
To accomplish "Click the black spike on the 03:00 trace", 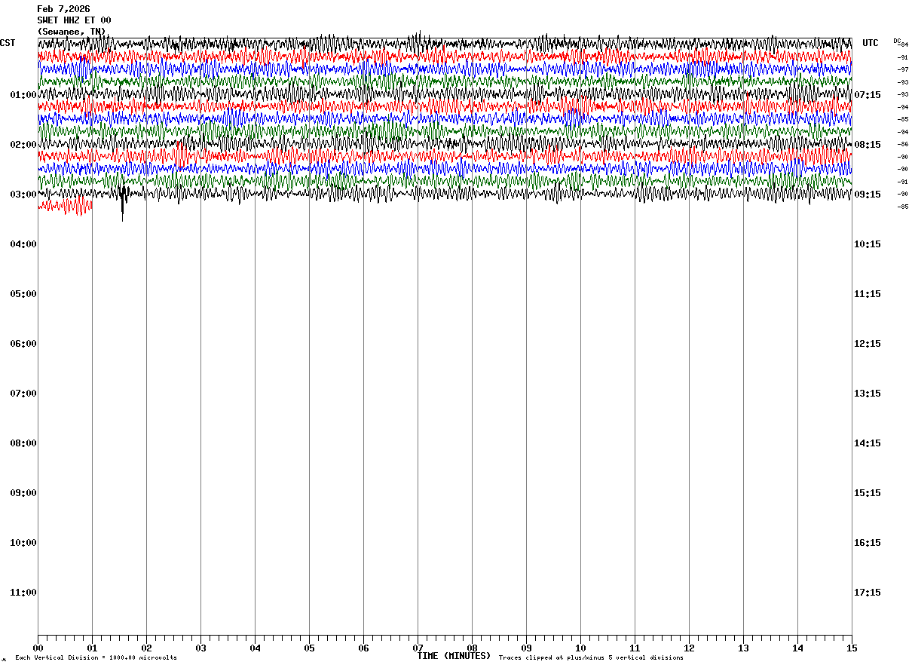I will 123,202.
